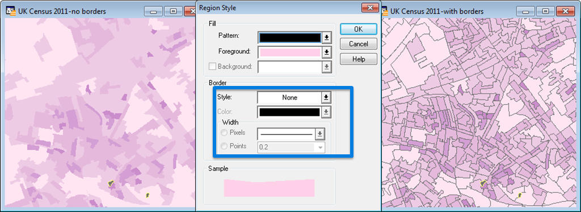Select the Points width radio button

click(224, 146)
